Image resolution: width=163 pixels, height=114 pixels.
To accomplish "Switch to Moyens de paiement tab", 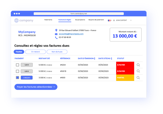I will (x=96, y=20).
